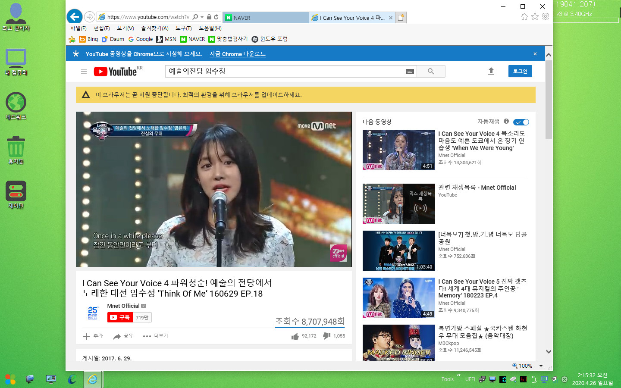Screen dimensions: 621x388
Task: Click the browser forward arrow button
Action: tap(89, 17)
